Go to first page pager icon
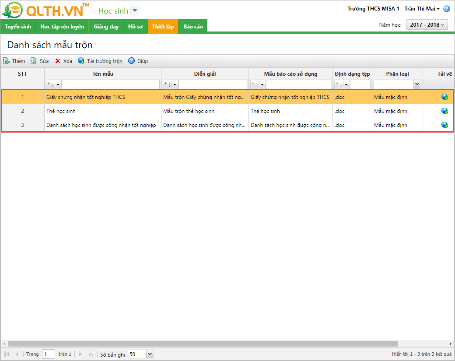Viewport: 455px width, 361px height. click(x=7, y=354)
